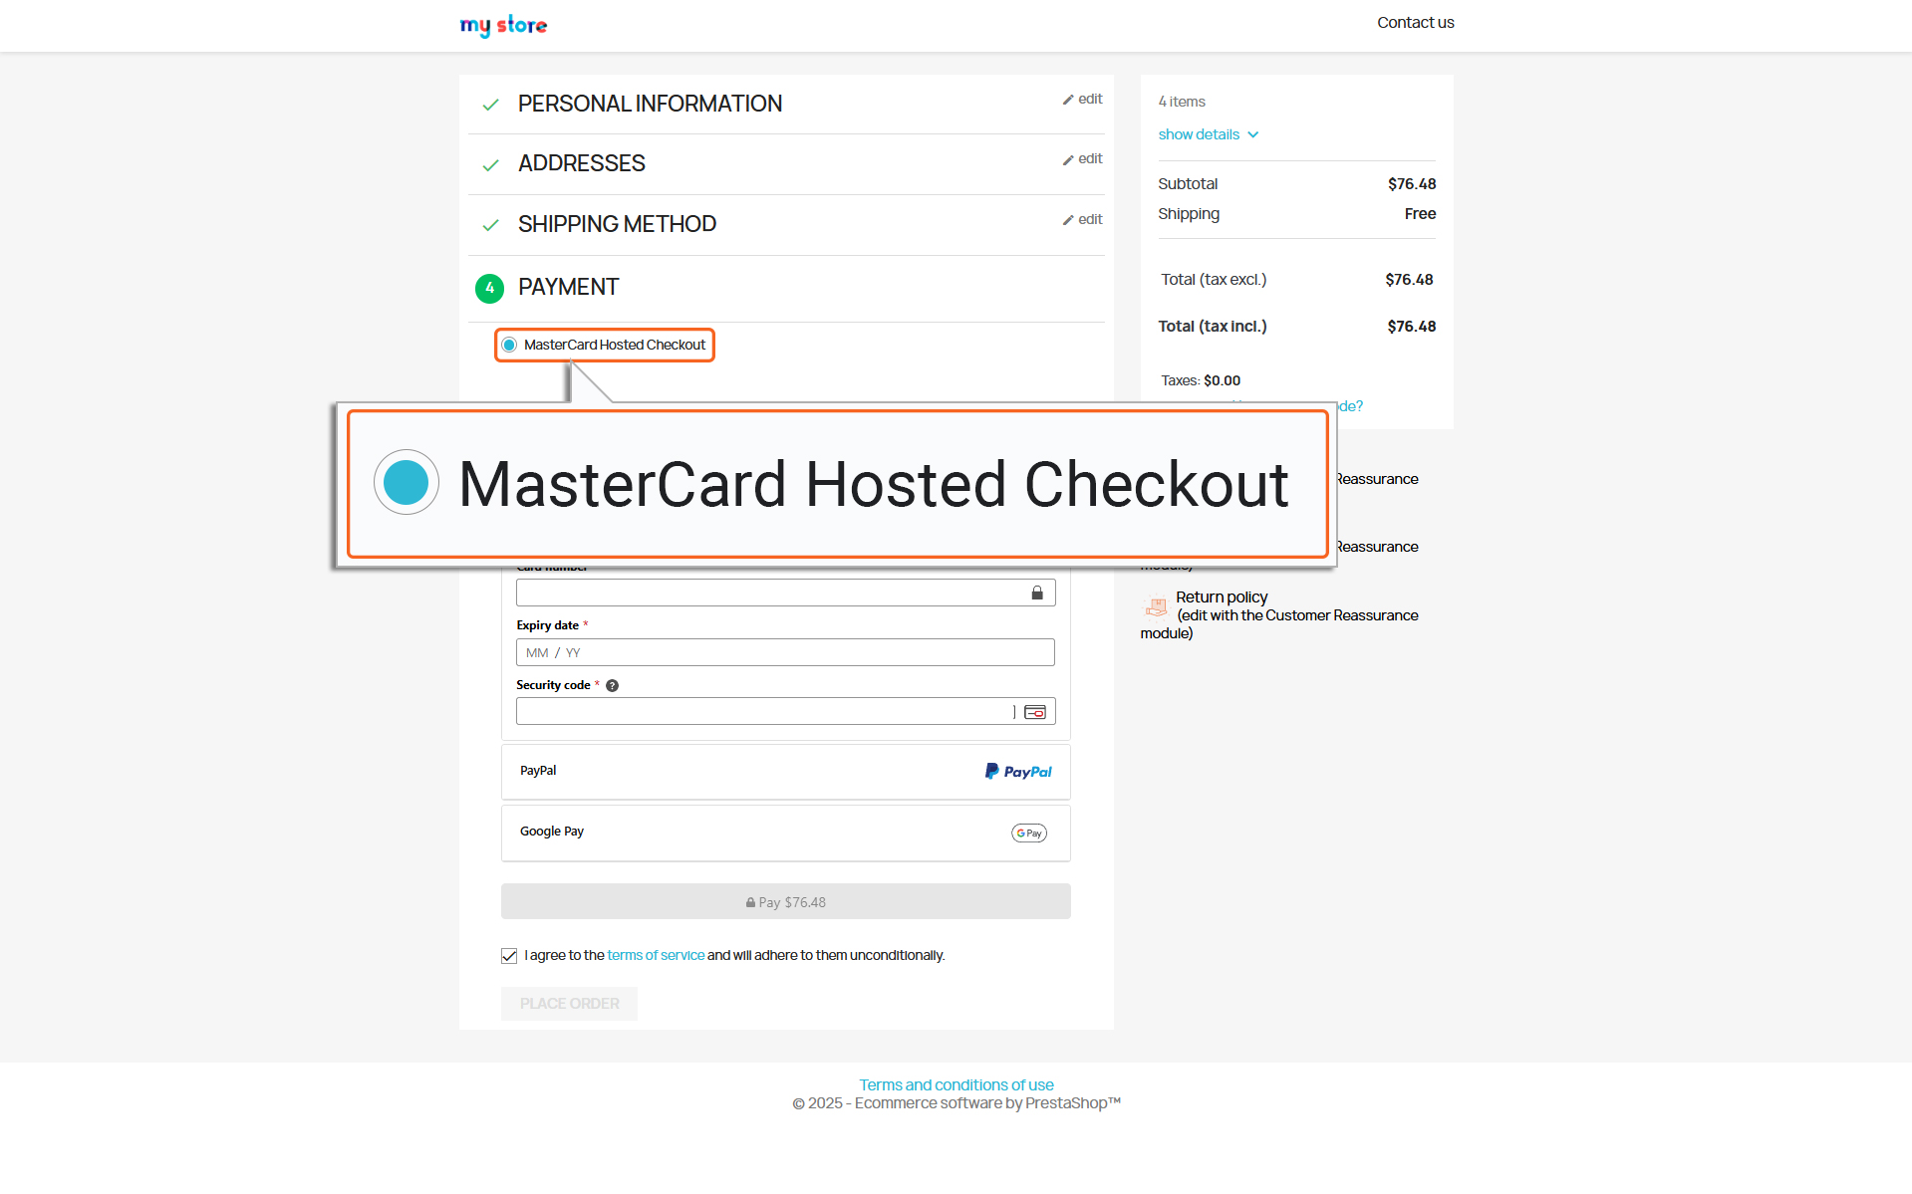This screenshot has height=1194, width=1912.
Task: Open Contact us page
Action: pyautogui.click(x=1415, y=23)
